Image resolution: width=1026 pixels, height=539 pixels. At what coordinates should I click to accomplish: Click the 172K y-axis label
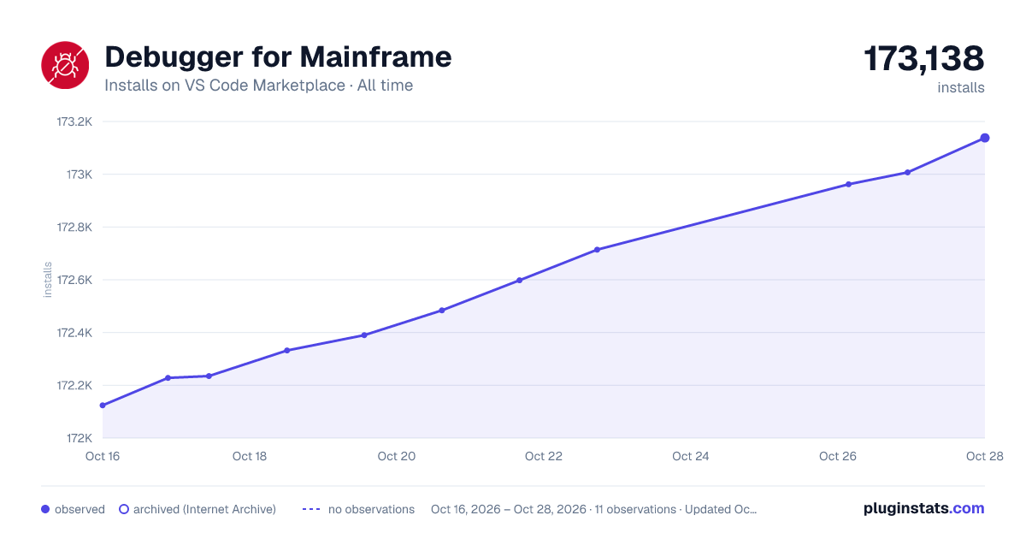[78, 438]
